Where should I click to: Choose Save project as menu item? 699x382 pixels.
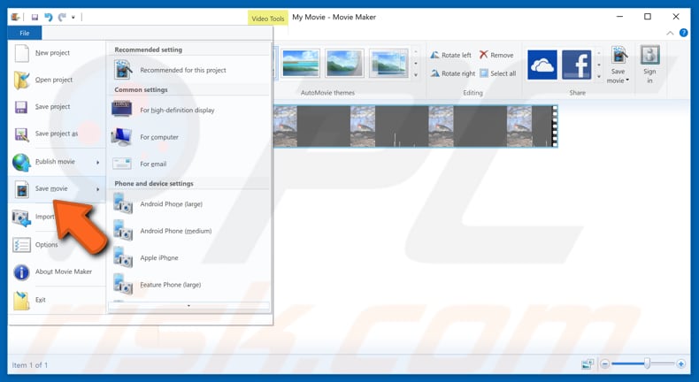point(57,134)
